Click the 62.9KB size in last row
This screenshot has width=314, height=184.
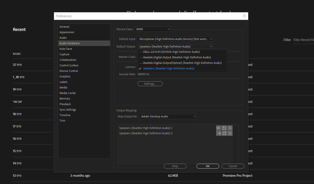pos(173,176)
